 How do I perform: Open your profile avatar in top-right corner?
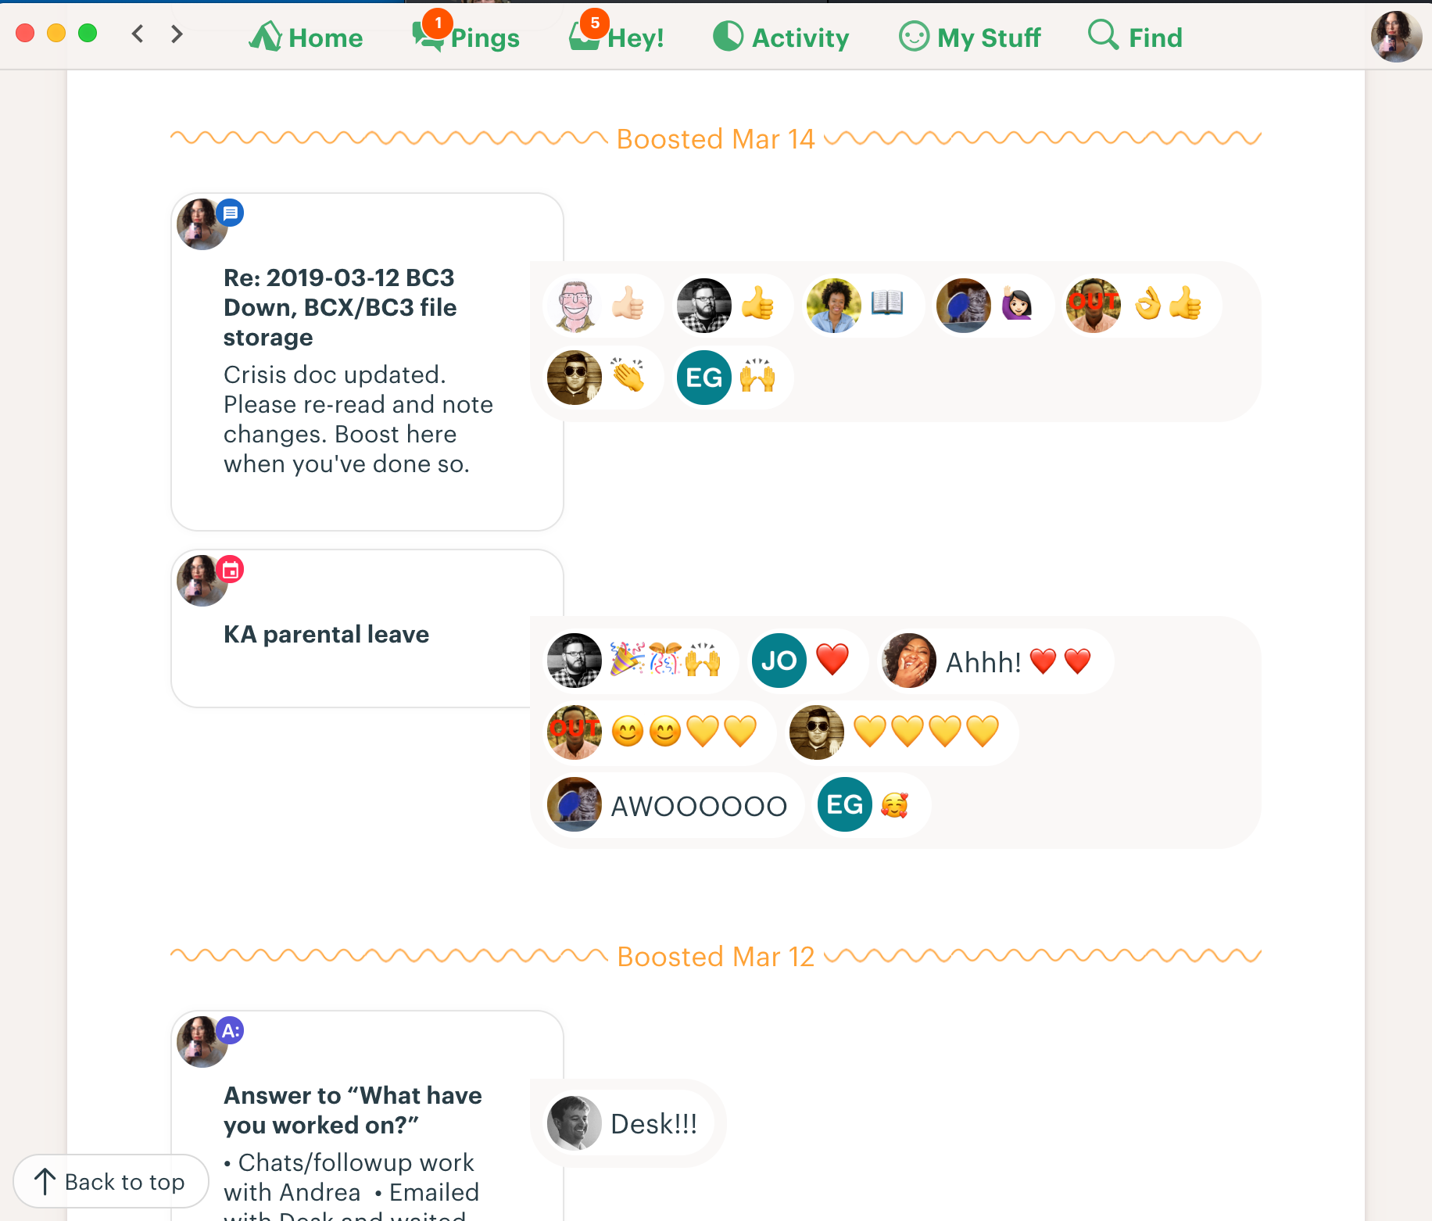[1396, 36]
